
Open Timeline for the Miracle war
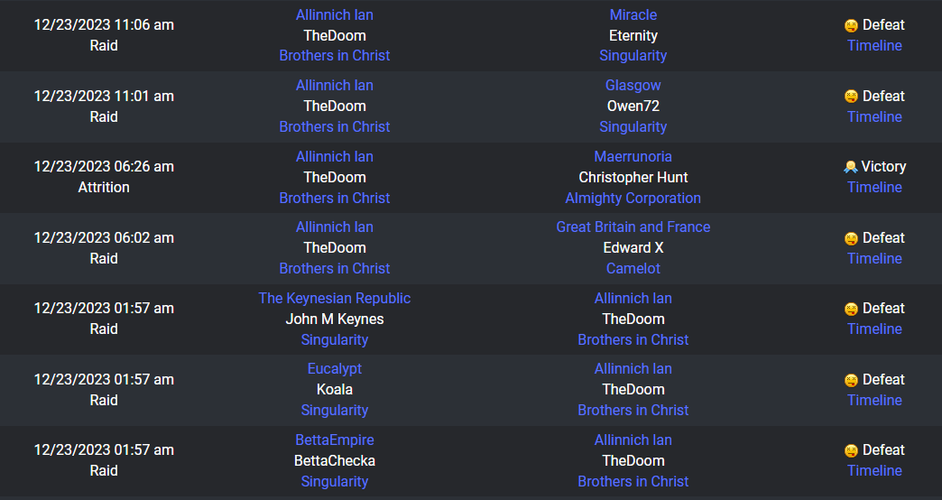pyautogui.click(x=874, y=46)
